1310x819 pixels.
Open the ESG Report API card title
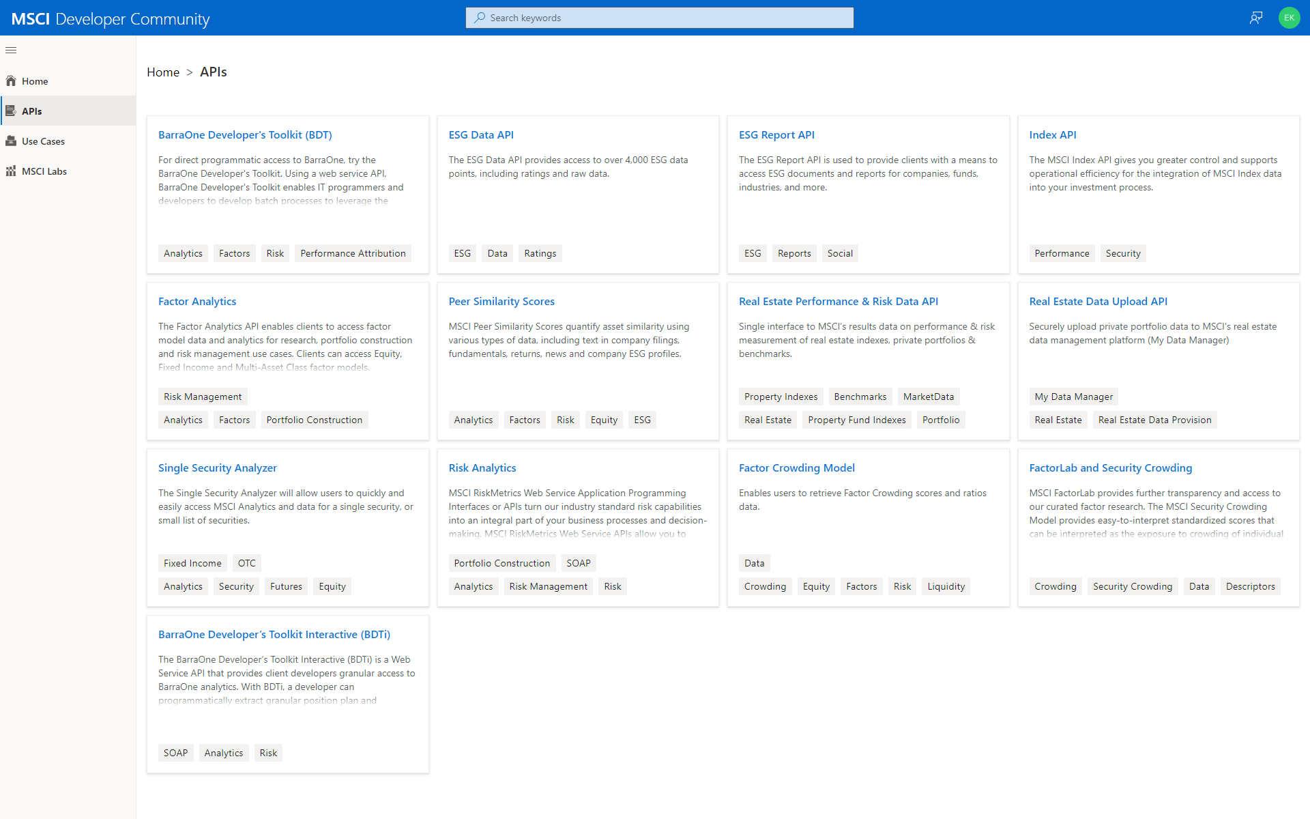point(776,135)
